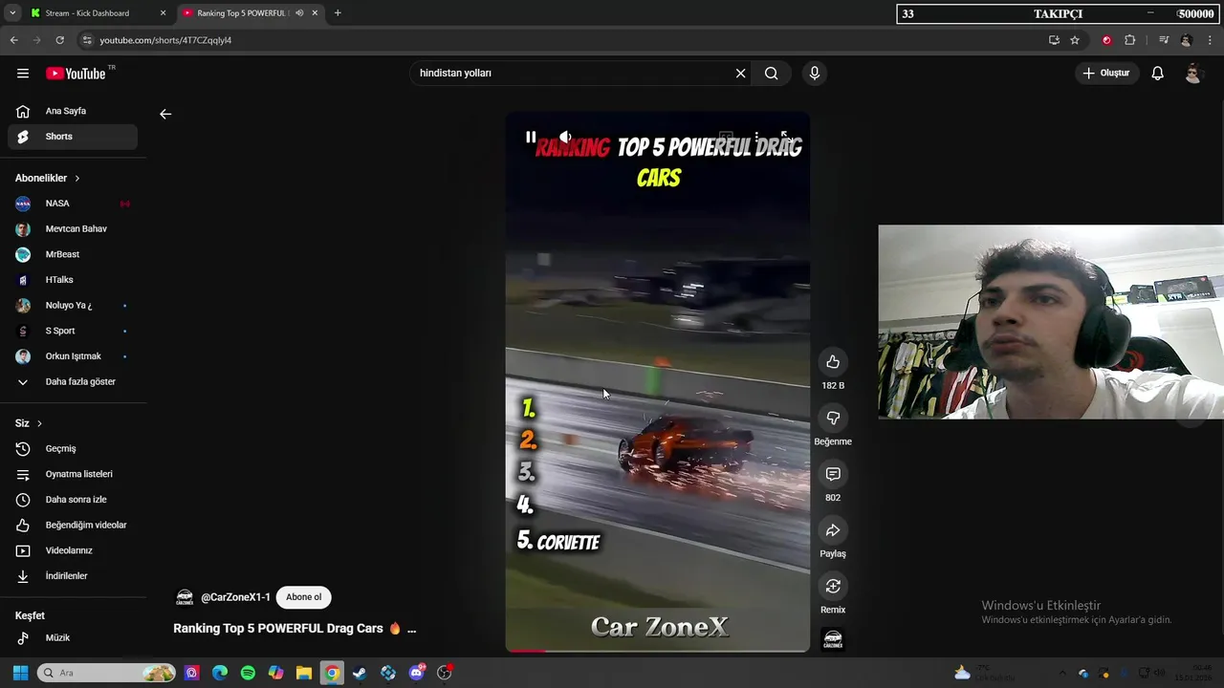
Task: Click the Remix icon
Action: (x=833, y=587)
